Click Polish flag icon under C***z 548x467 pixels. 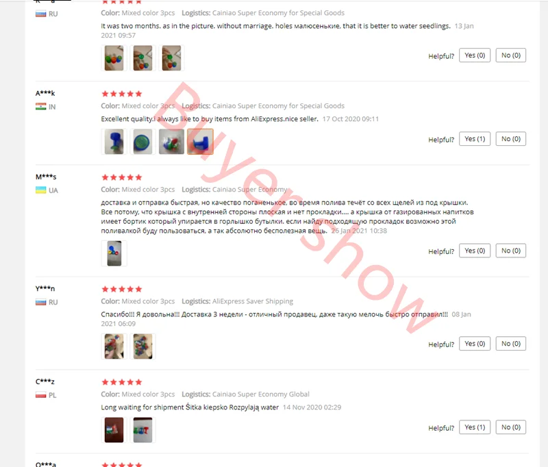[x=41, y=395]
